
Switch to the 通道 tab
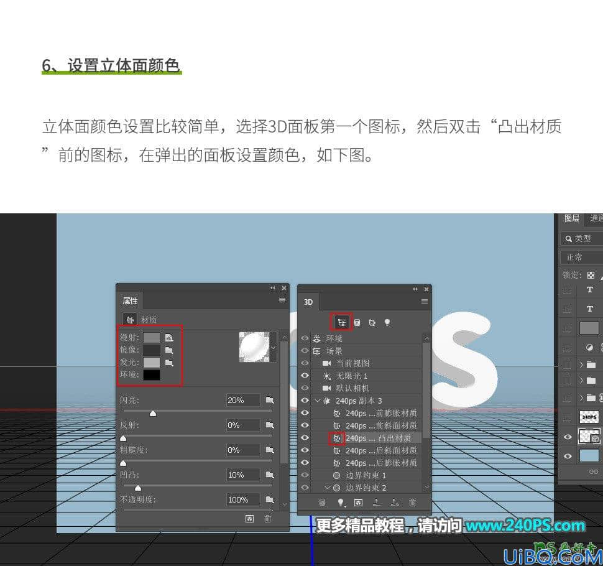tap(596, 218)
